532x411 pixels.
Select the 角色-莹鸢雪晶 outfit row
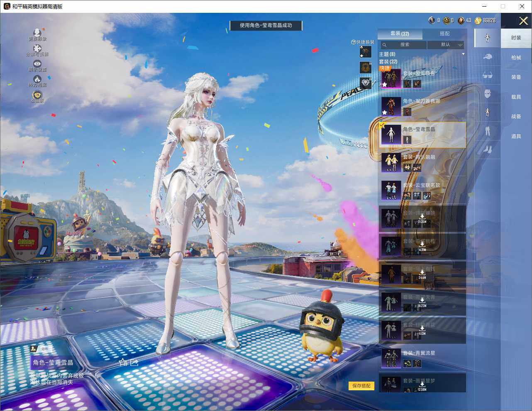pos(422,134)
